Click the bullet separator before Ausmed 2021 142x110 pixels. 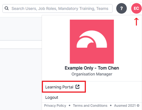click(111, 105)
